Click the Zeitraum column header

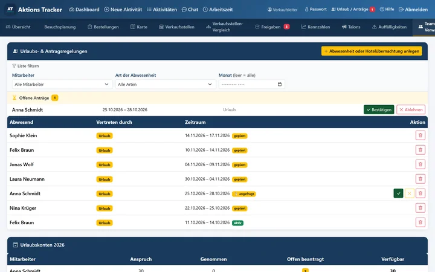point(195,122)
